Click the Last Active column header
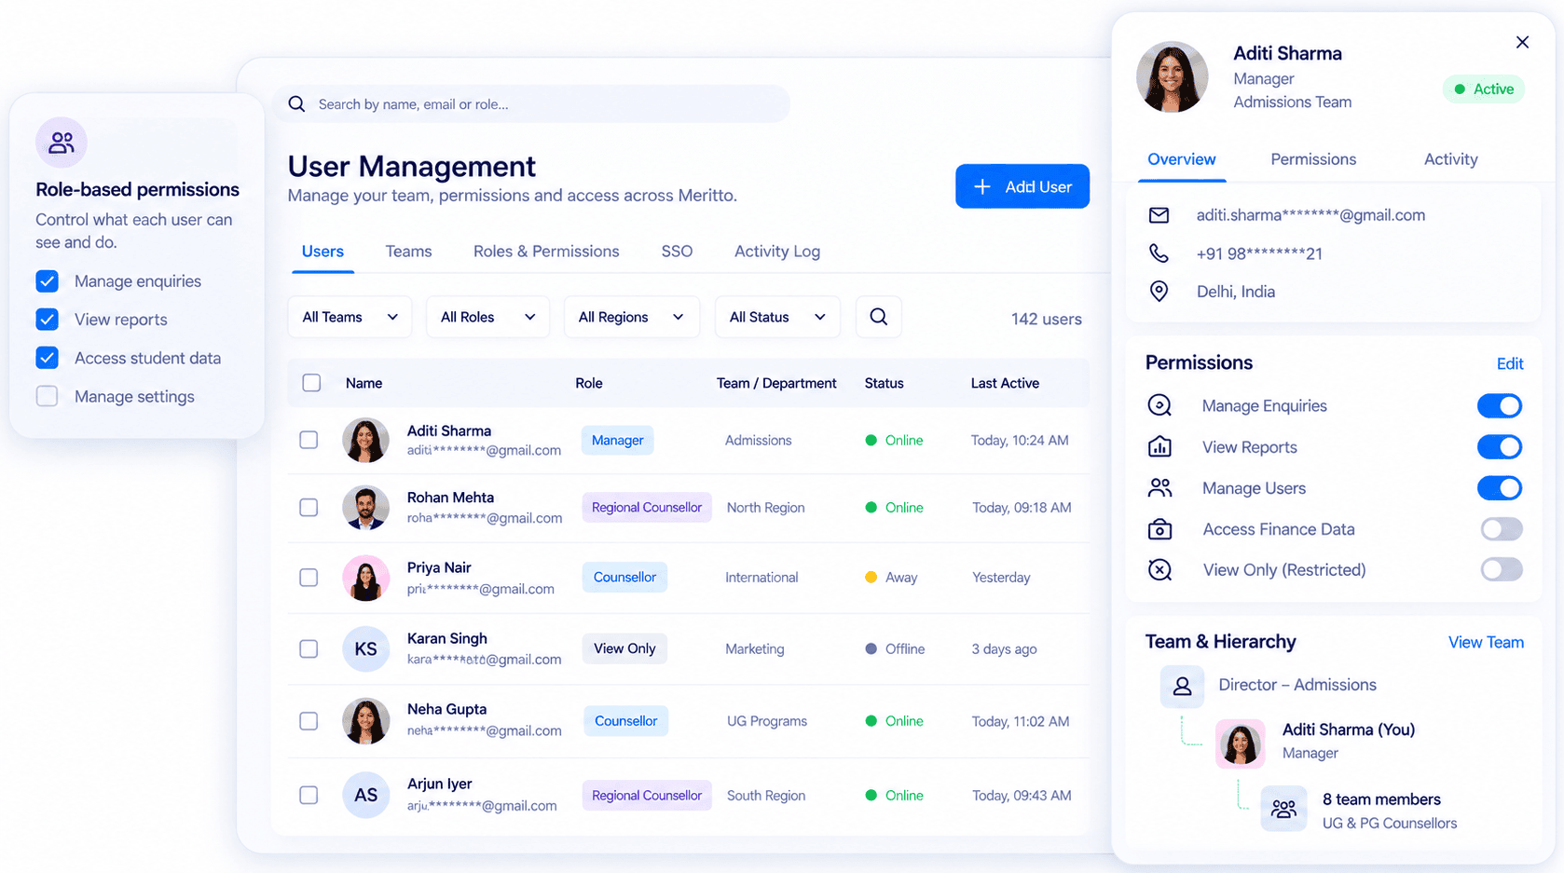 click(1005, 383)
